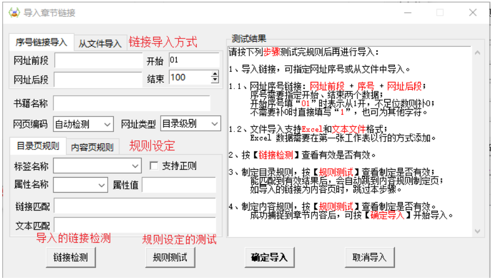
Task: Increase the 结束 value with up arrow
Action: 215,75
